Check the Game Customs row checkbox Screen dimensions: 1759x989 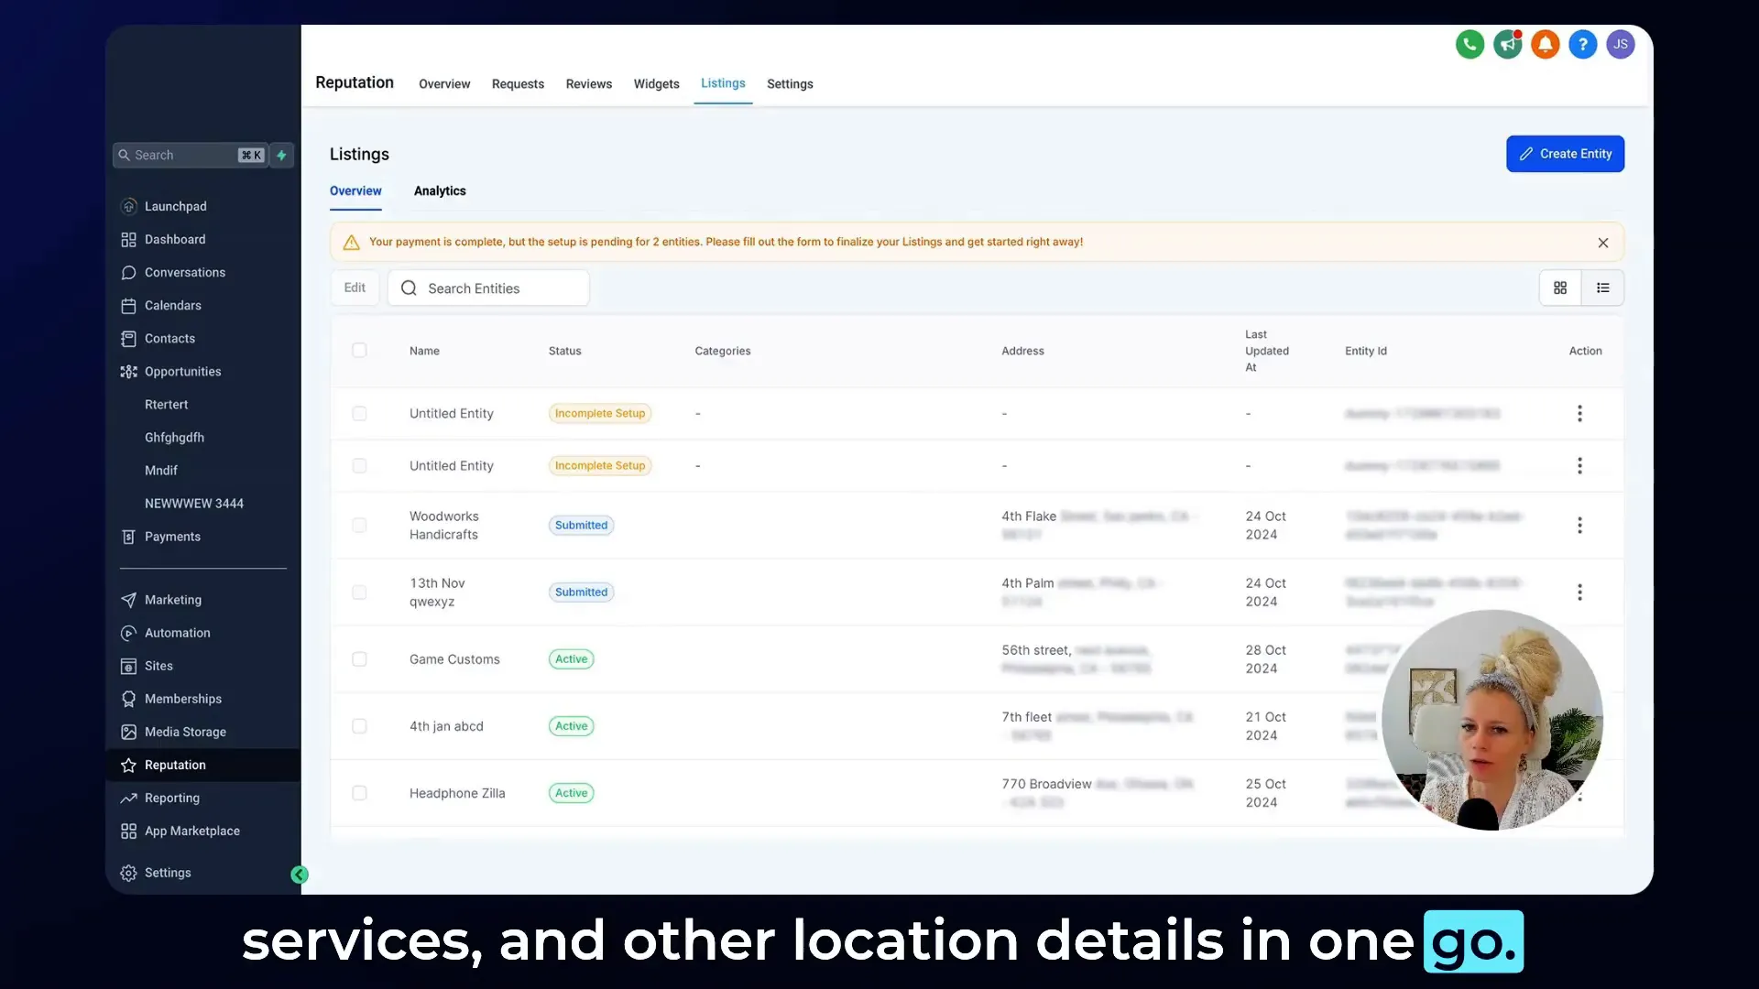[x=359, y=659]
